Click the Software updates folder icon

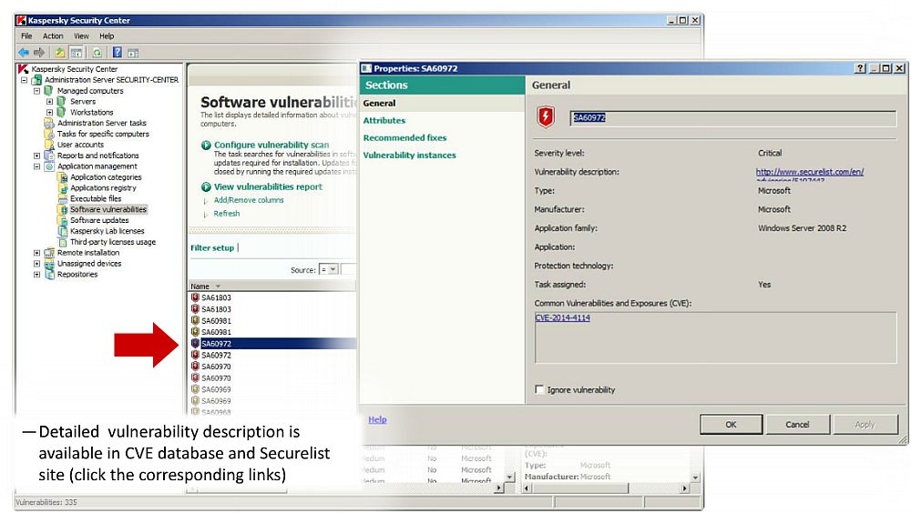[63, 220]
